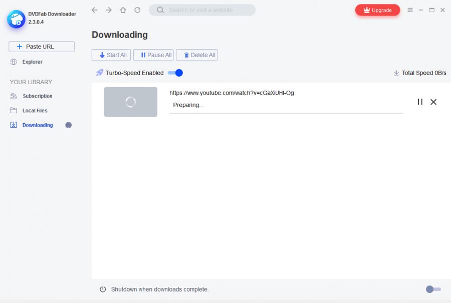Viewport: 451px width, 303px height.
Task: Open the Subscription library section
Action: [31, 96]
